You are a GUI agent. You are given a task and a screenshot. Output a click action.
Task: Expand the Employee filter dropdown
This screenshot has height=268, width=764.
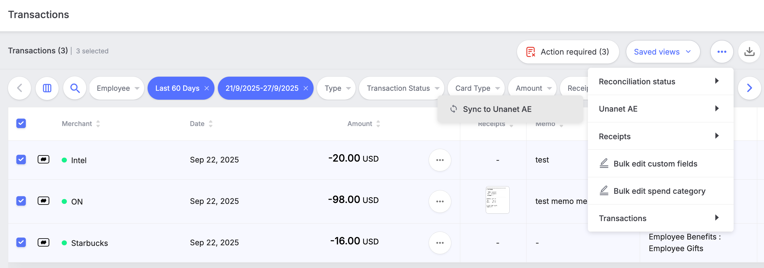coord(117,88)
